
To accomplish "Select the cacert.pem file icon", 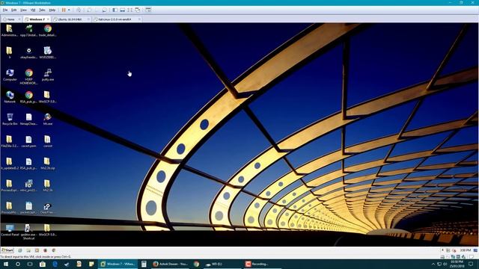I will [28, 141].
